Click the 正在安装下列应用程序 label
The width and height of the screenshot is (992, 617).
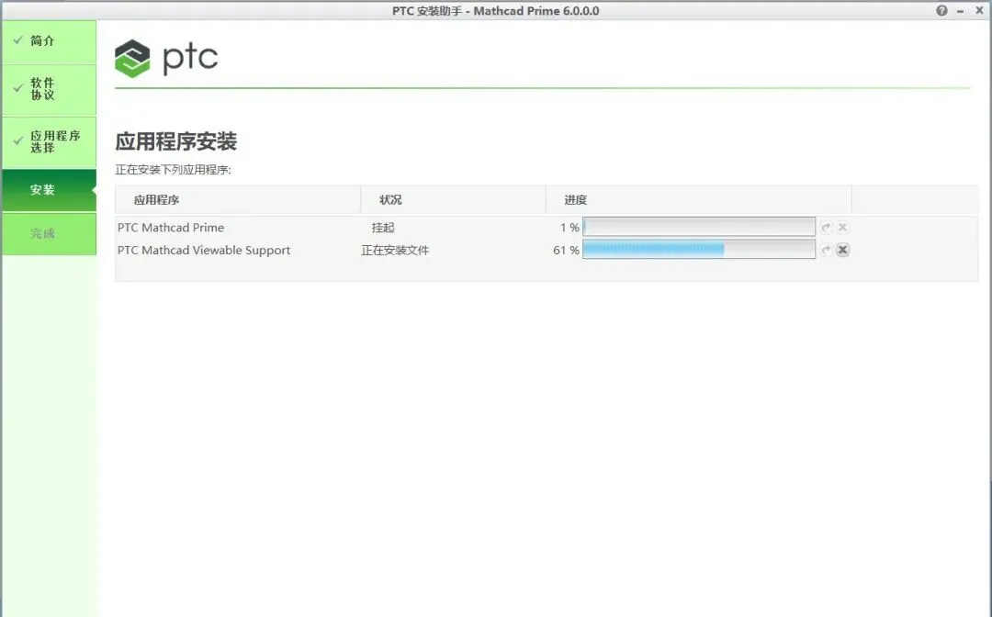(x=174, y=170)
